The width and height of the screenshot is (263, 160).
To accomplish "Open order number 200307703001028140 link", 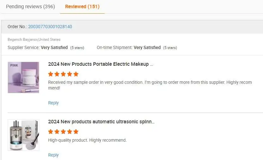I will [x=50, y=27].
